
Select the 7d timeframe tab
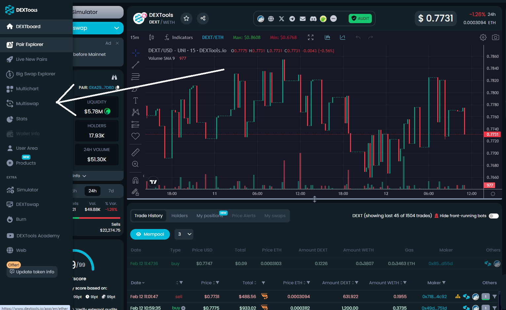111,191
